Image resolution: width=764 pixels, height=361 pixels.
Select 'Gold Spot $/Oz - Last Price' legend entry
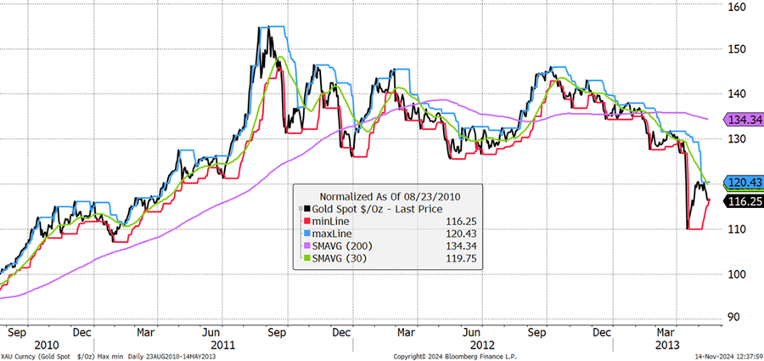pyautogui.click(x=377, y=209)
